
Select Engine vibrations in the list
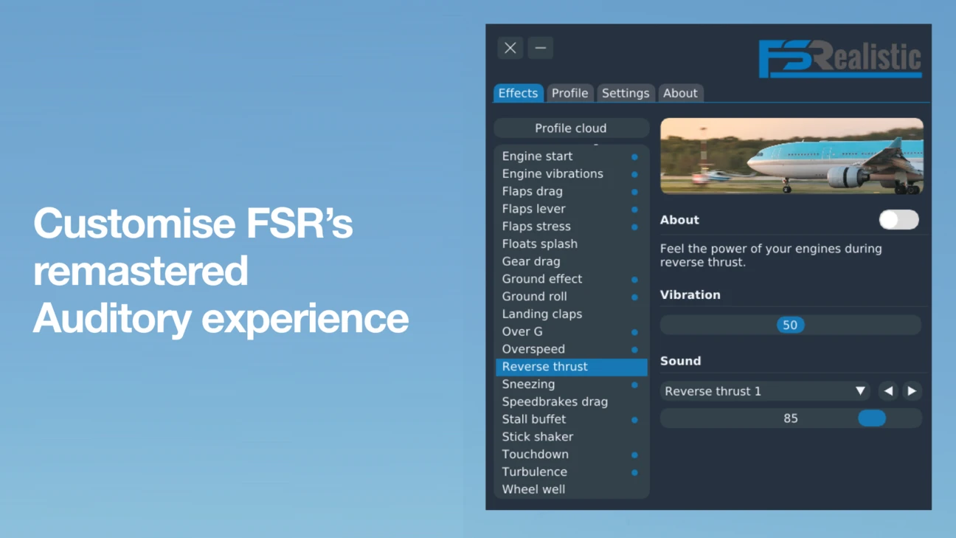[x=571, y=174]
